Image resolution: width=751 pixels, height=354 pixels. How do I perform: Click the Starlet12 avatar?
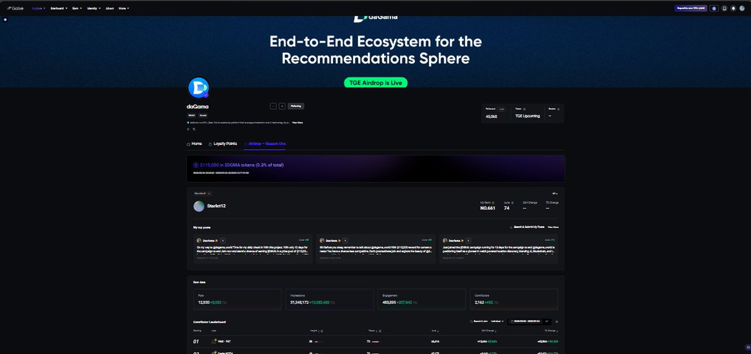198,206
